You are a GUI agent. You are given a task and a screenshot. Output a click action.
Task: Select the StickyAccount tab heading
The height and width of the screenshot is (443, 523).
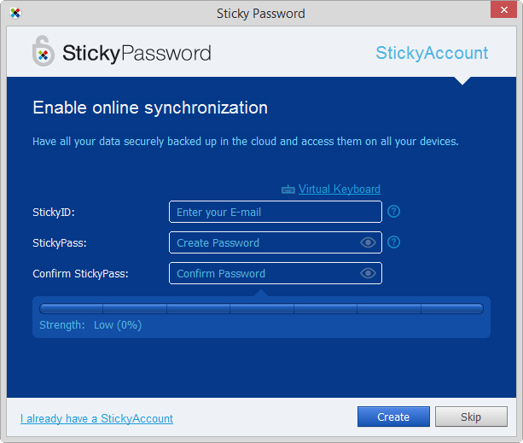click(432, 53)
